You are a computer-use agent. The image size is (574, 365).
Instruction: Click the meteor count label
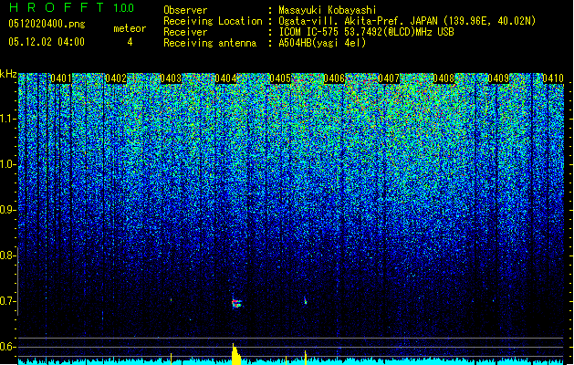tap(130, 28)
